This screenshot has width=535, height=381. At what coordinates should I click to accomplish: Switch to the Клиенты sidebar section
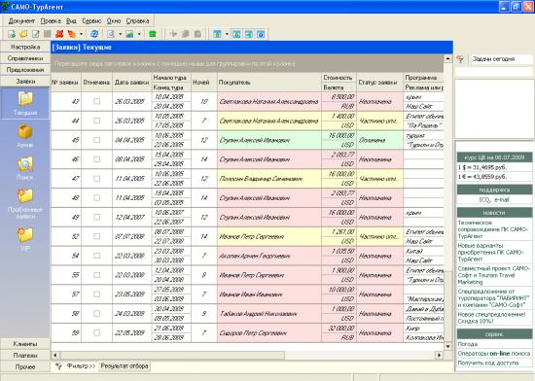pyautogui.click(x=25, y=344)
